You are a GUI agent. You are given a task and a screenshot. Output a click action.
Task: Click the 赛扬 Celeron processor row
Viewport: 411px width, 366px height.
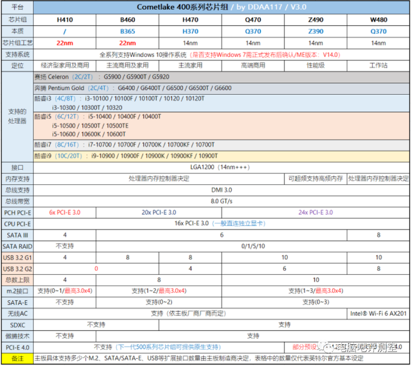tap(222, 77)
